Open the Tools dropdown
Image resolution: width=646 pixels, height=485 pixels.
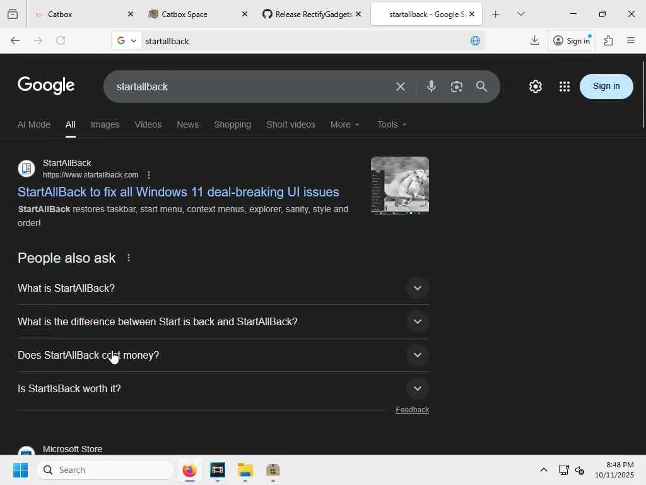391,124
